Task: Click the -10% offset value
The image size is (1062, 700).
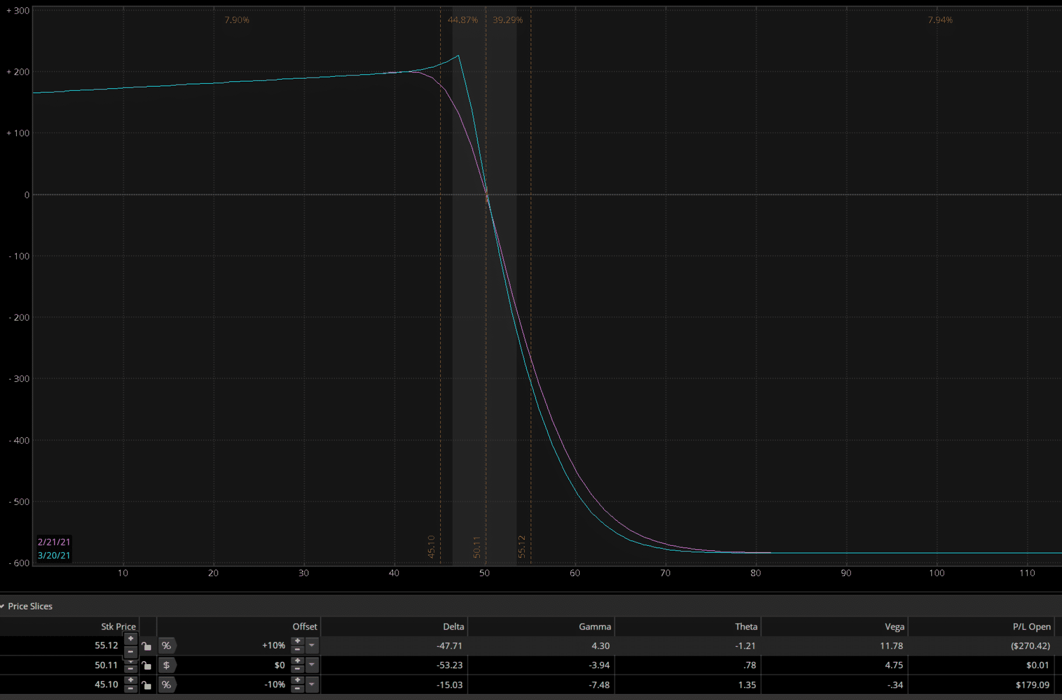Action: tap(274, 685)
